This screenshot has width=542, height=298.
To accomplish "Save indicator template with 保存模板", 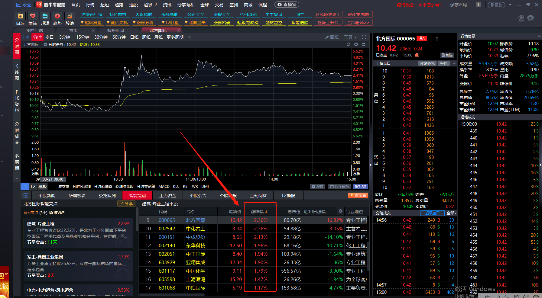I will click(x=340, y=187).
